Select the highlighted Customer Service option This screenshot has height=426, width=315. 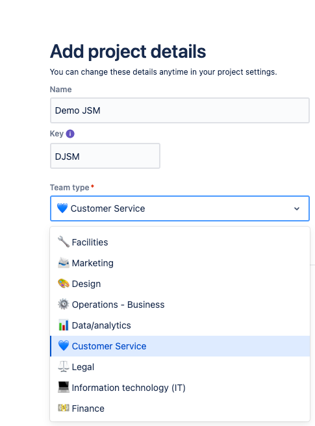[180, 346]
